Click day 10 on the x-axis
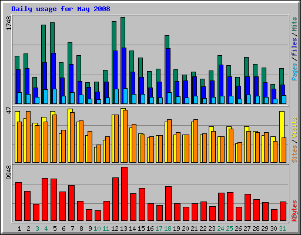 click(97, 229)
